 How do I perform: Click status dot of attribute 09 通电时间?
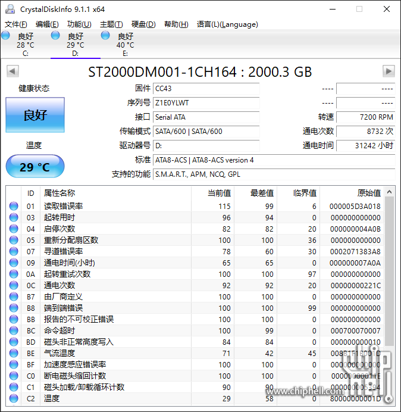(14, 263)
